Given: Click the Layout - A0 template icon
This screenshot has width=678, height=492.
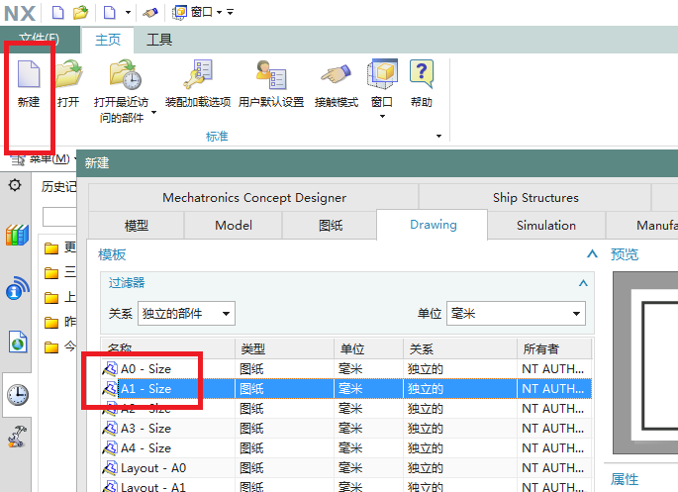Looking at the screenshot, I should 110,468.
